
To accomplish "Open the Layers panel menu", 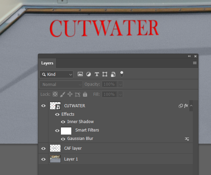I will click(195, 63).
